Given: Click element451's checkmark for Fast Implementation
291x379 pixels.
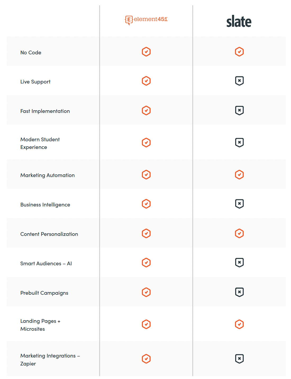Looking at the screenshot, I should 146,111.
